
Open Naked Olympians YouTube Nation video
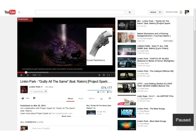[154, 35]
